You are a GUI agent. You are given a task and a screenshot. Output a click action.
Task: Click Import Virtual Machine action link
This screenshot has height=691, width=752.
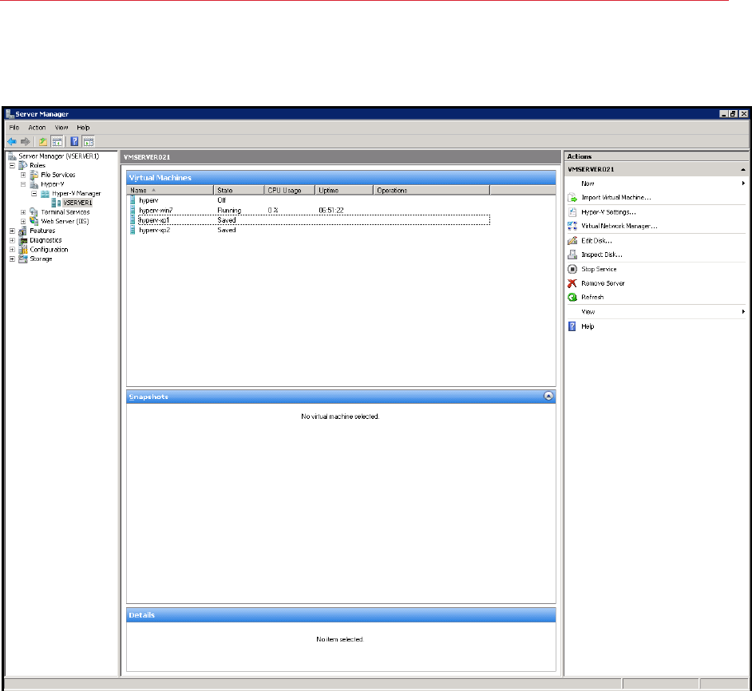point(616,198)
